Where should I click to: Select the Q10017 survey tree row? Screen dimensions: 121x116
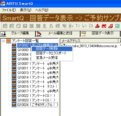[38, 91]
